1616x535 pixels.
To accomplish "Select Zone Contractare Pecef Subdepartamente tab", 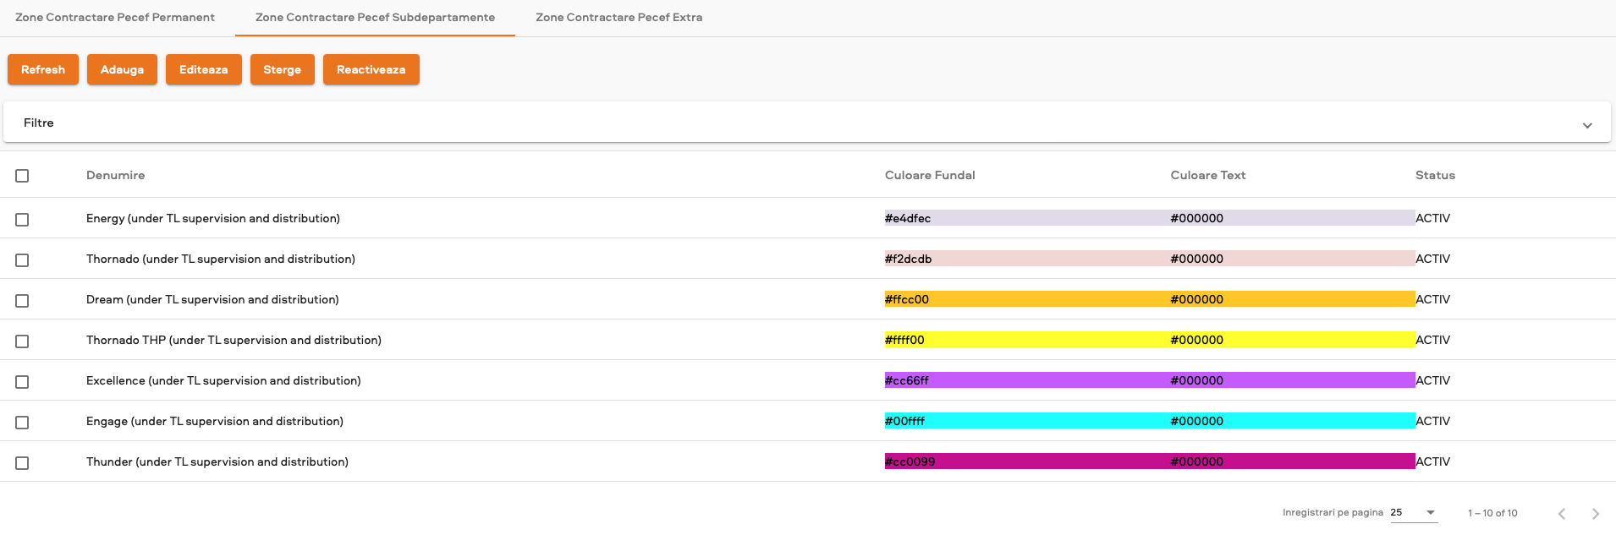I will (375, 18).
